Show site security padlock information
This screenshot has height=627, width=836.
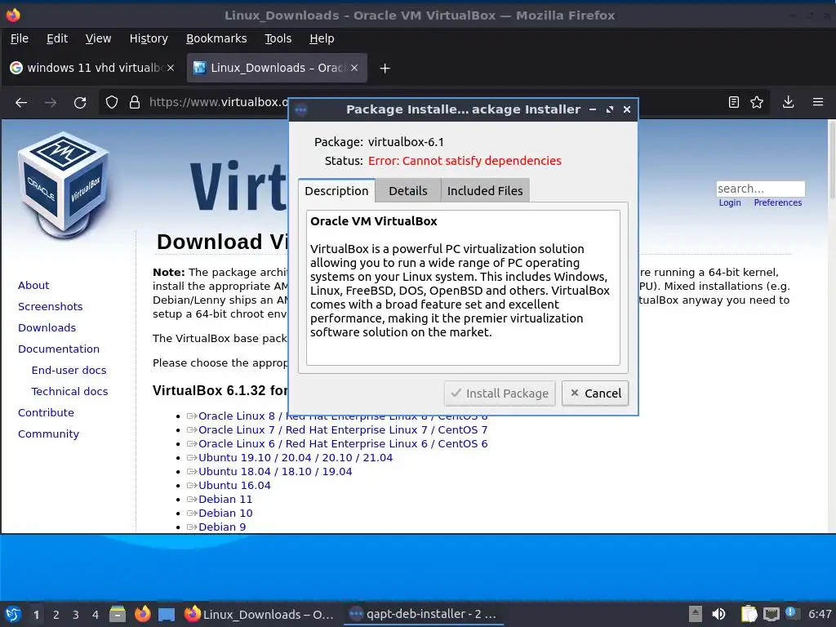pyautogui.click(x=135, y=102)
